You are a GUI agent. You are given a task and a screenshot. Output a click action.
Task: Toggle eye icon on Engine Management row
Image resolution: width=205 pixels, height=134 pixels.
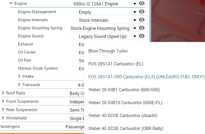142,12
